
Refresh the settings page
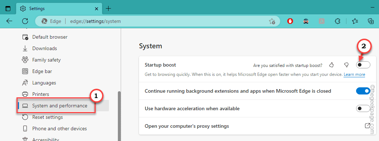[x=25, y=21]
